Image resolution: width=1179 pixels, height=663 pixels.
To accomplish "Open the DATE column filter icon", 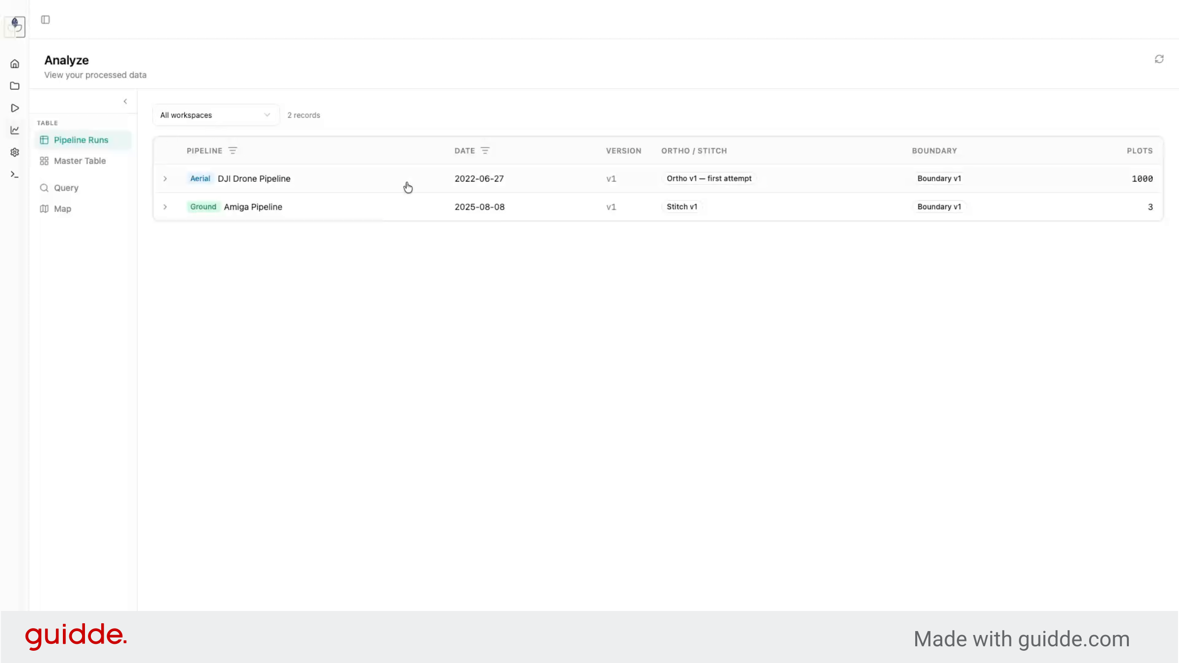I will click(485, 151).
